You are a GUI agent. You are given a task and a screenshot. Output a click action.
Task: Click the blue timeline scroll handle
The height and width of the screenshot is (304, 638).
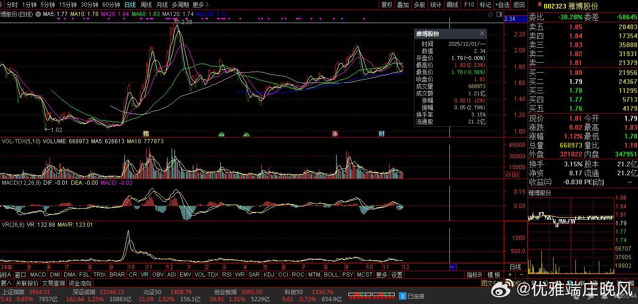tap(452, 267)
